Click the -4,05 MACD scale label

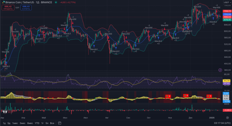tap(227, 101)
